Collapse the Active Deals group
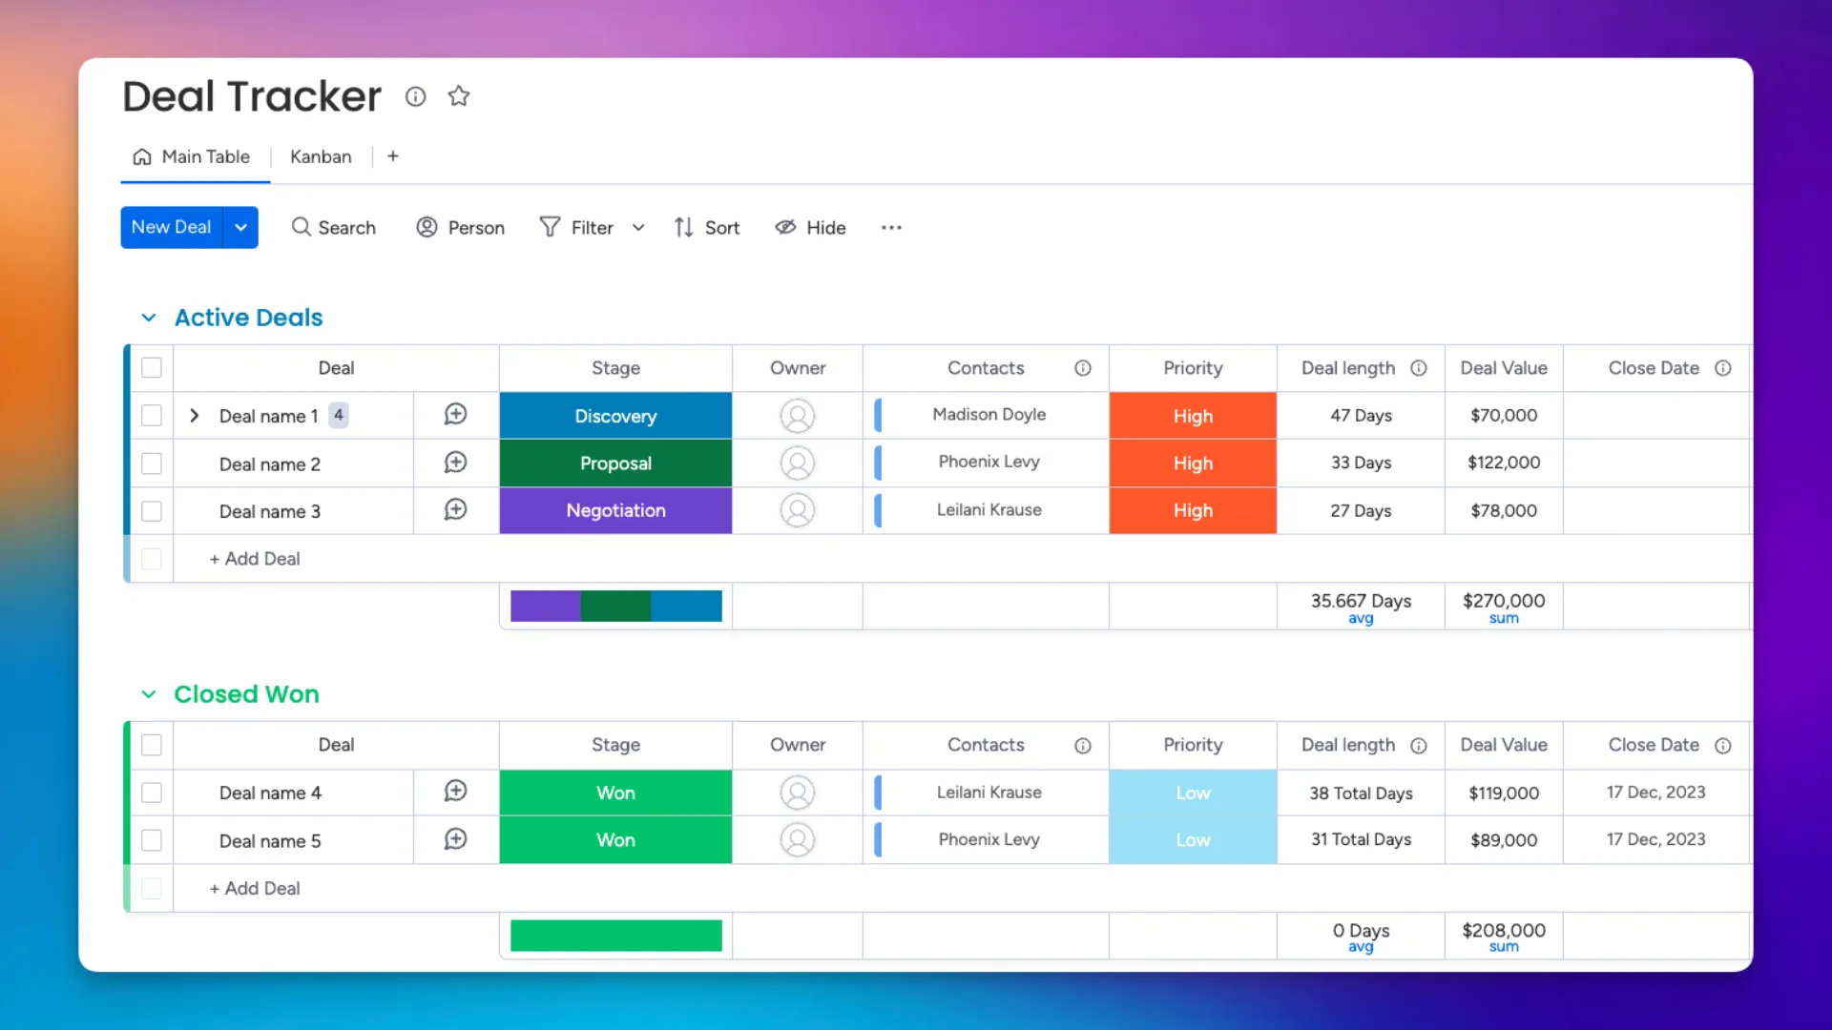Viewport: 1832px width, 1030px height. (149, 318)
